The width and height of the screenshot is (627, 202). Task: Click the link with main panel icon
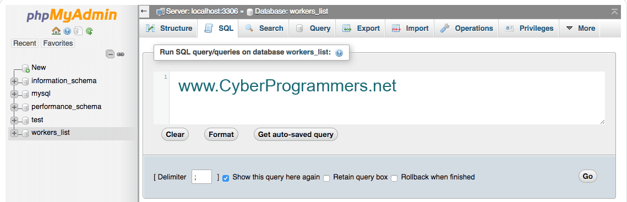pyautogui.click(x=121, y=54)
